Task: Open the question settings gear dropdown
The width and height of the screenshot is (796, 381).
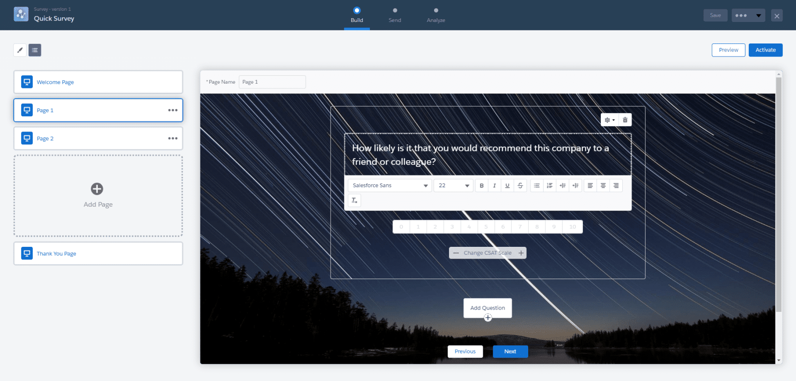Action: pyautogui.click(x=610, y=120)
